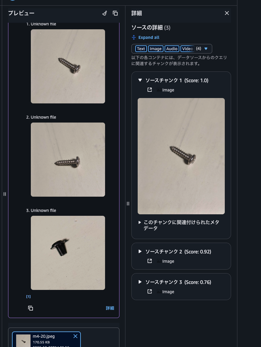The width and height of the screenshot is (261, 347).
Task: Click the Video filter chip
Action: [187, 49]
